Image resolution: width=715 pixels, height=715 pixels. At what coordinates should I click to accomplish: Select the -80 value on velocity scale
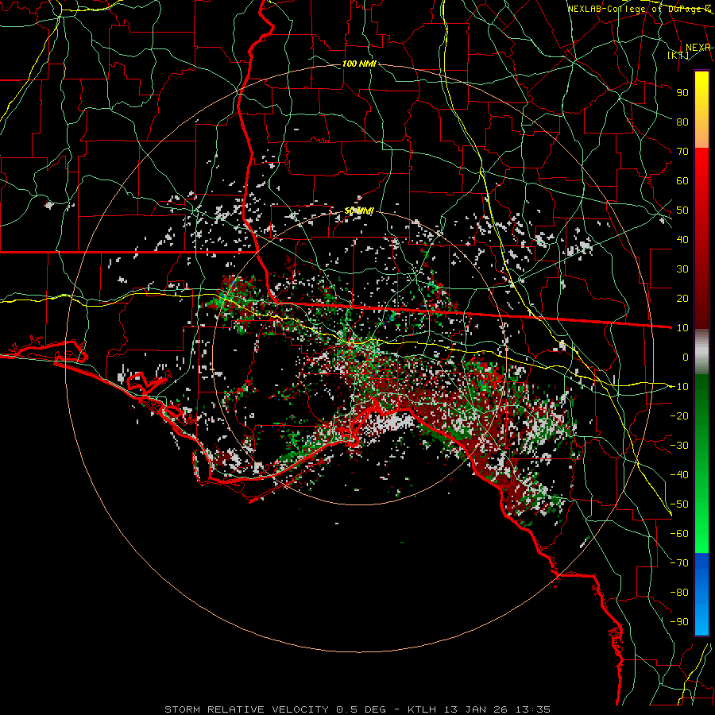pyautogui.click(x=679, y=593)
